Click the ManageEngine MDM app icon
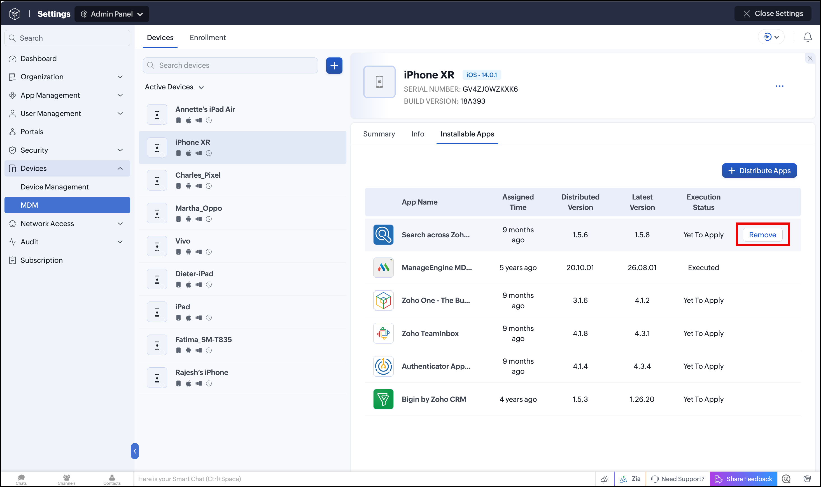Image resolution: width=821 pixels, height=487 pixels. pyautogui.click(x=383, y=267)
